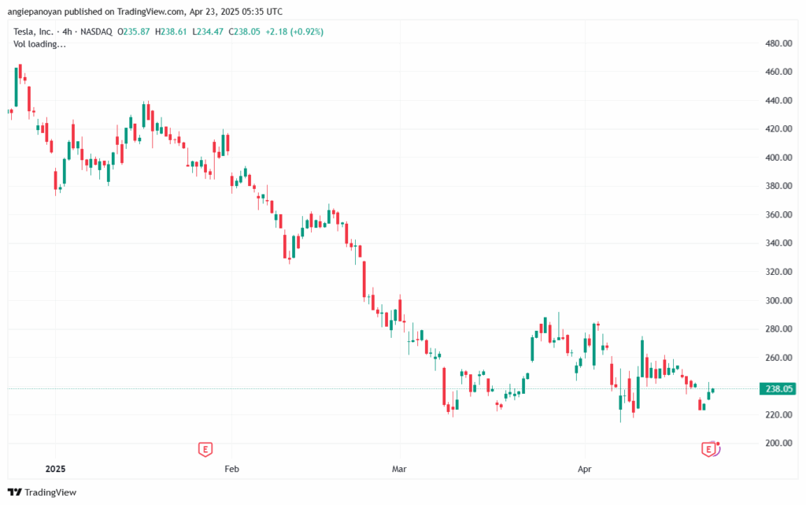Viewport: 806px width, 505px height.
Task: Click the 480.00 price scale label
Action: coord(778,43)
